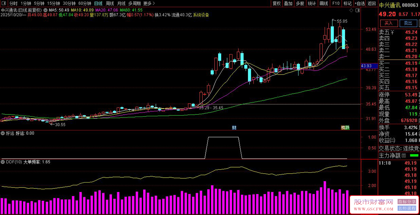Click the 涨停 limit-up value 53.49

coord(411,95)
